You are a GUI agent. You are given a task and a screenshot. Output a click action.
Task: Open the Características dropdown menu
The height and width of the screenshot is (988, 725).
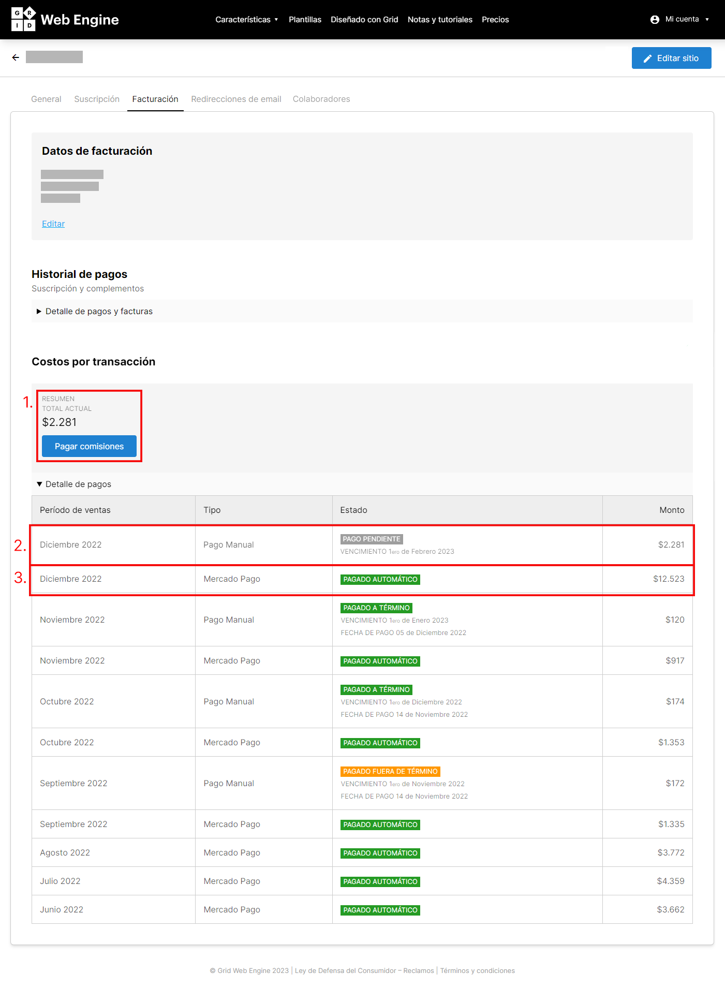[247, 20]
